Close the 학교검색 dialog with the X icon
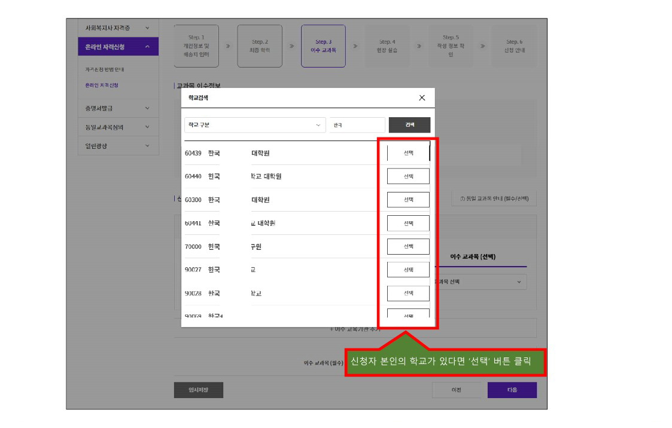This screenshot has width=672, height=428. (x=422, y=98)
